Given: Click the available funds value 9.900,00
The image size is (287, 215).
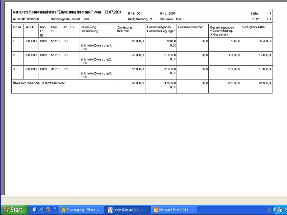Looking at the screenshot, I should click(x=266, y=41).
